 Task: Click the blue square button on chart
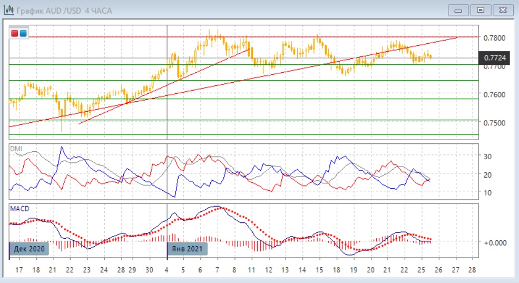pyautogui.click(x=23, y=33)
